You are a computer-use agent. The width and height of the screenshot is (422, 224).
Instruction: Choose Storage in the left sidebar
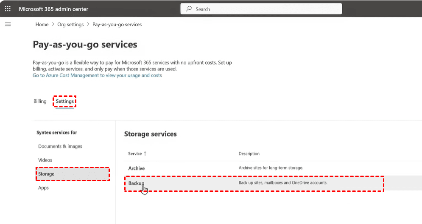coord(46,174)
